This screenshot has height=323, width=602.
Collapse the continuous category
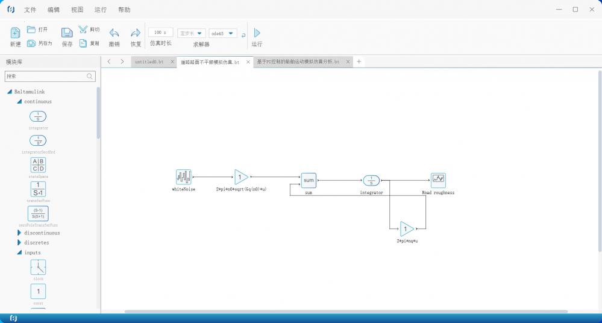[20, 101]
